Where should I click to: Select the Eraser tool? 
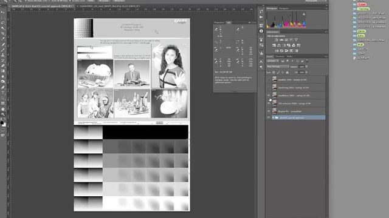2,66
